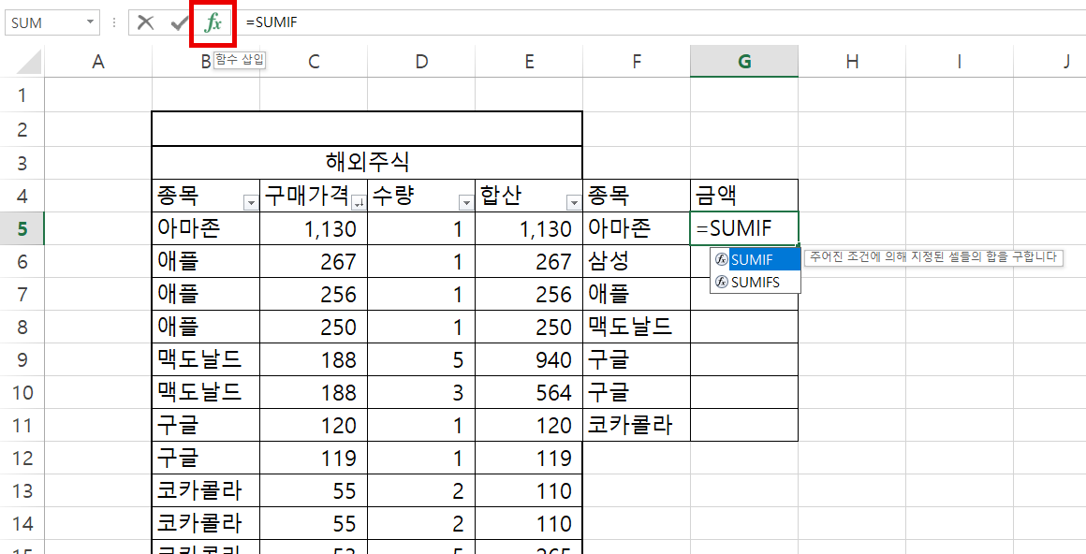Select column A header
The height and width of the screenshot is (554, 1086).
[98, 62]
